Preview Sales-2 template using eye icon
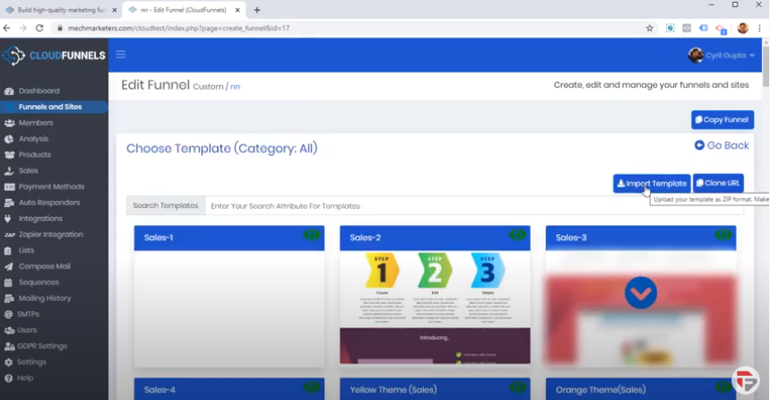Screen dimensions: 770x400 pos(517,236)
